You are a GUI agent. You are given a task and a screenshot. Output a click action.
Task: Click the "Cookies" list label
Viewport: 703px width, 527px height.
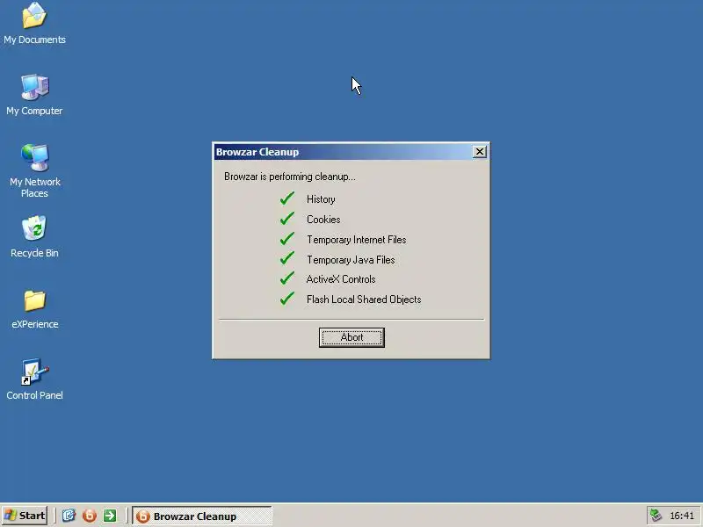coord(323,219)
